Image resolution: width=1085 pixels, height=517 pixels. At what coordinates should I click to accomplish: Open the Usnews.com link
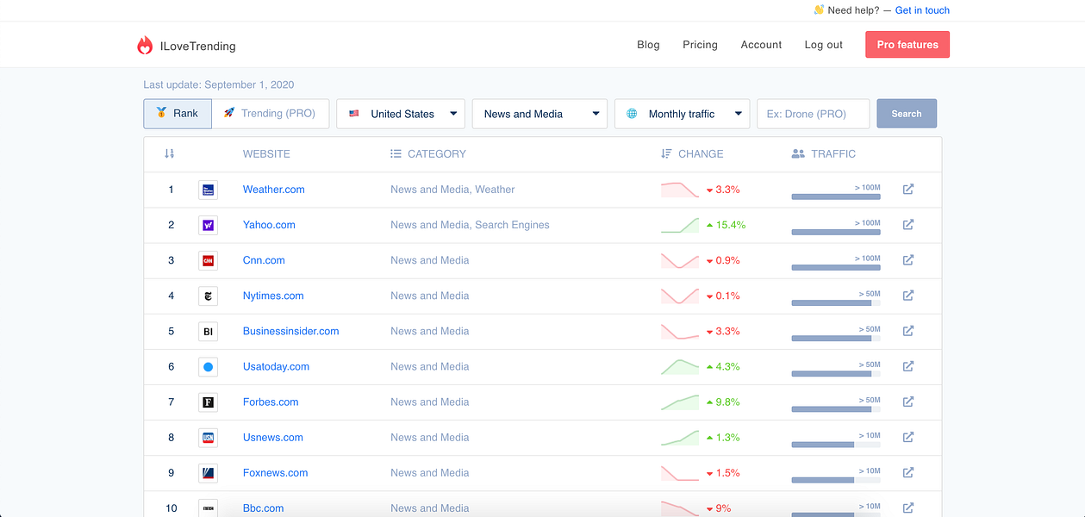(x=273, y=437)
